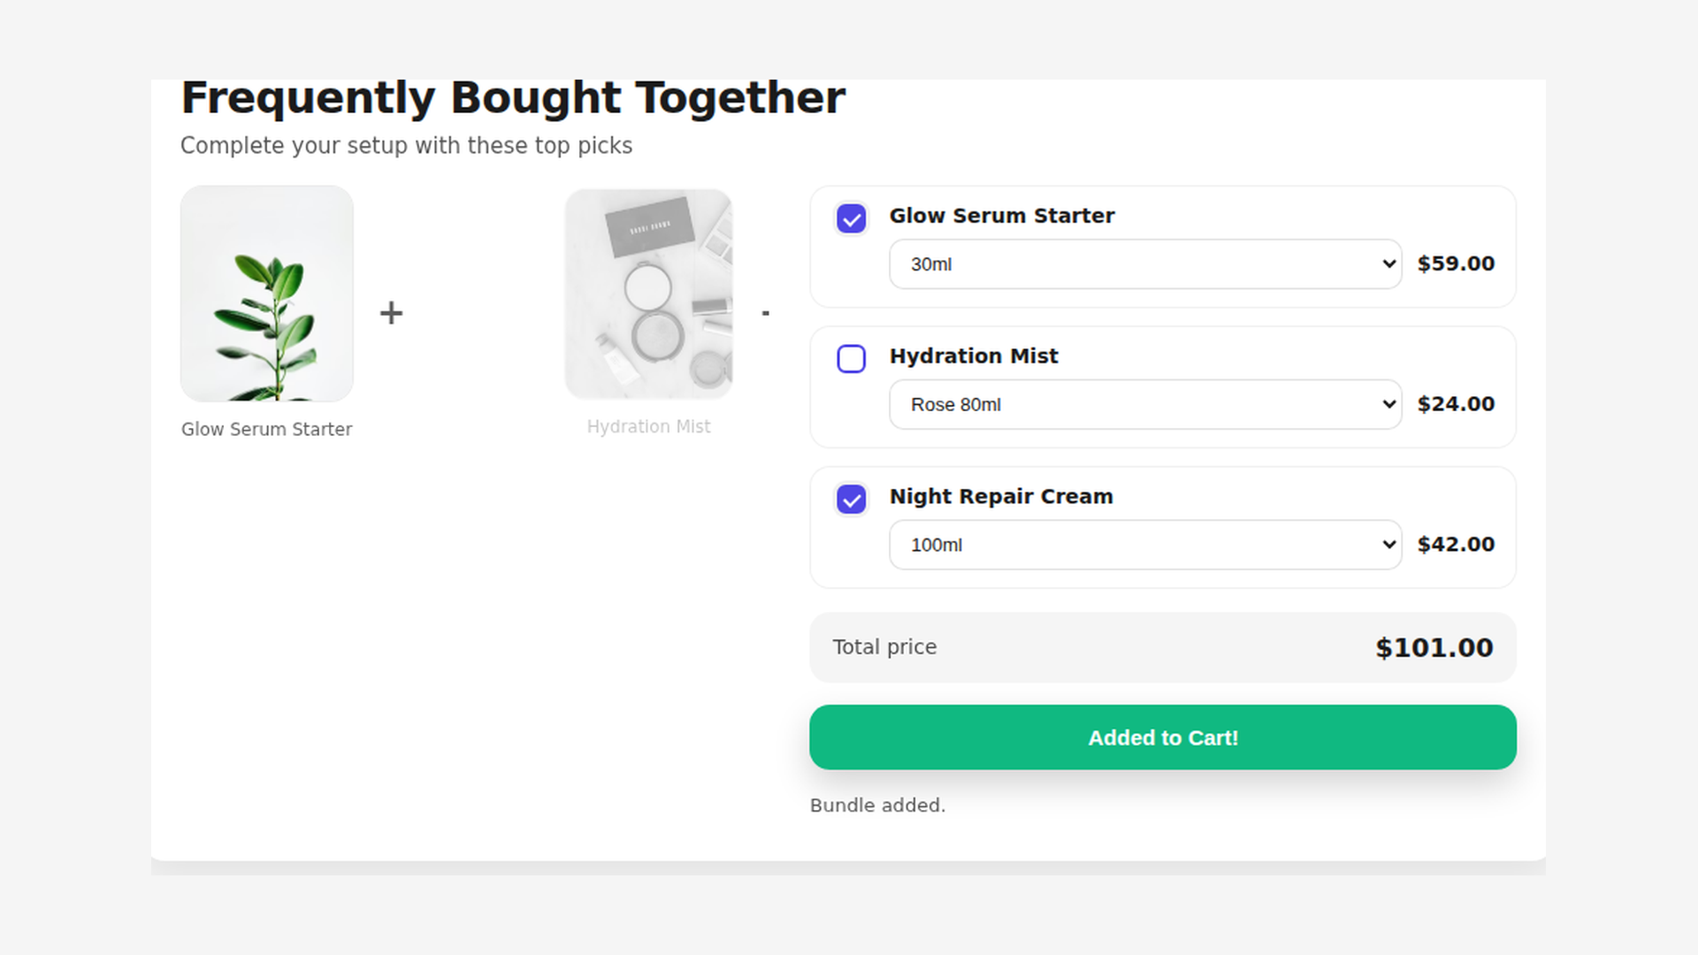The image size is (1698, 955).
Task: Enable the Hydration Mist checkbox
Action: [851, 359]
